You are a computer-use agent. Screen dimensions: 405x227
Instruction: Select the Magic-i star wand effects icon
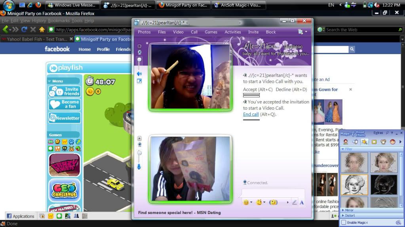[365, 142]
